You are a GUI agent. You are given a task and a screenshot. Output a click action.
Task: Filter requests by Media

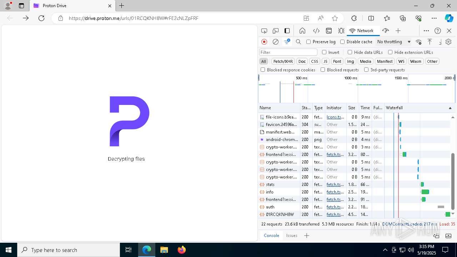(365, 61)
